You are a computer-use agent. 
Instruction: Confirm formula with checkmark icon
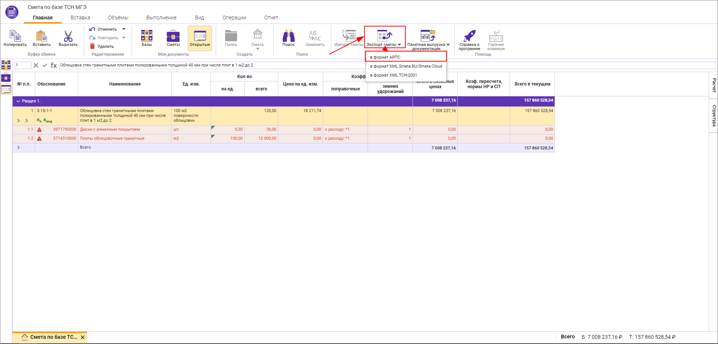click(45, 65)
